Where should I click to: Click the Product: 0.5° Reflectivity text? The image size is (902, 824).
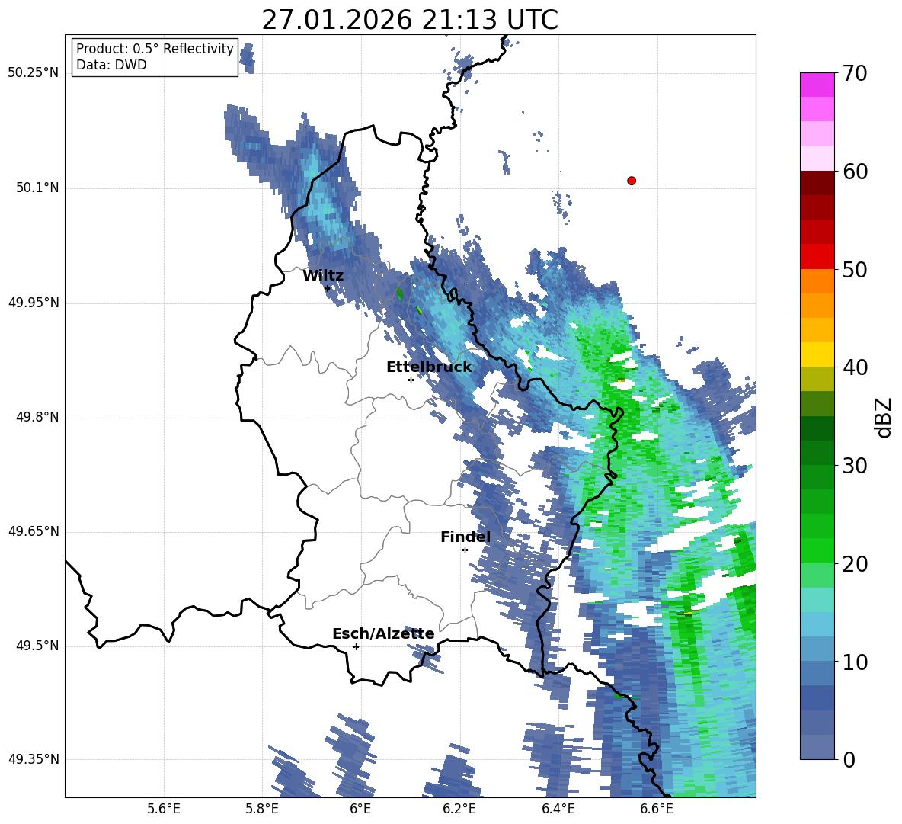pyautogui.click(x=155, y=49)
